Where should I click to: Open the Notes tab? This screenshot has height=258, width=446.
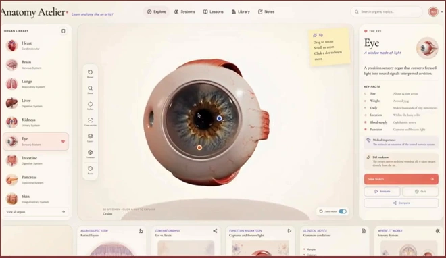pyautogui.click(x=266, y=11)
